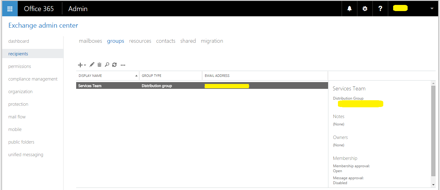Open the notifications bell
This screenshot has width=440, height=190.
(349, 8)
